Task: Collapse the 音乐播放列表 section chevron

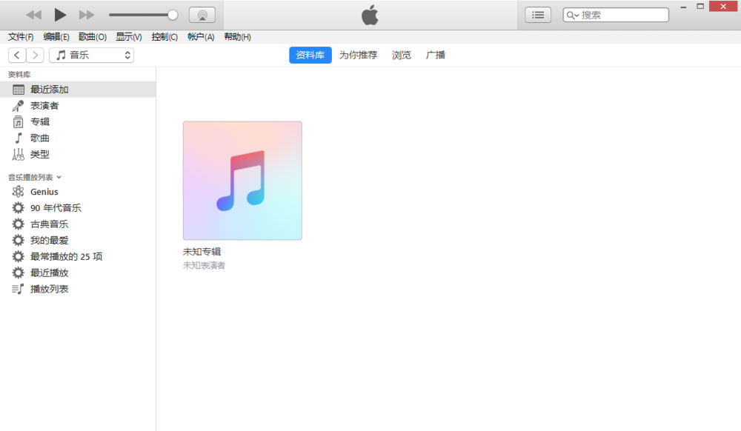Action: tap(59, 177)
